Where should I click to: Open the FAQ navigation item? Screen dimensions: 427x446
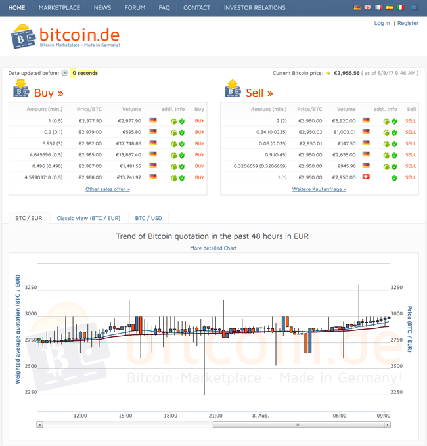[164, 8]
